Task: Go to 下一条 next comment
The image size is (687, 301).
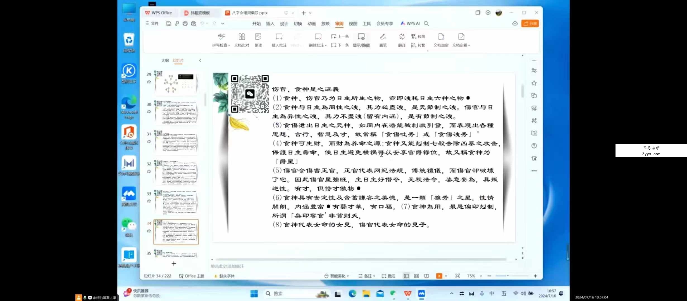Action: pyautogui.click(x=340, y=45)
